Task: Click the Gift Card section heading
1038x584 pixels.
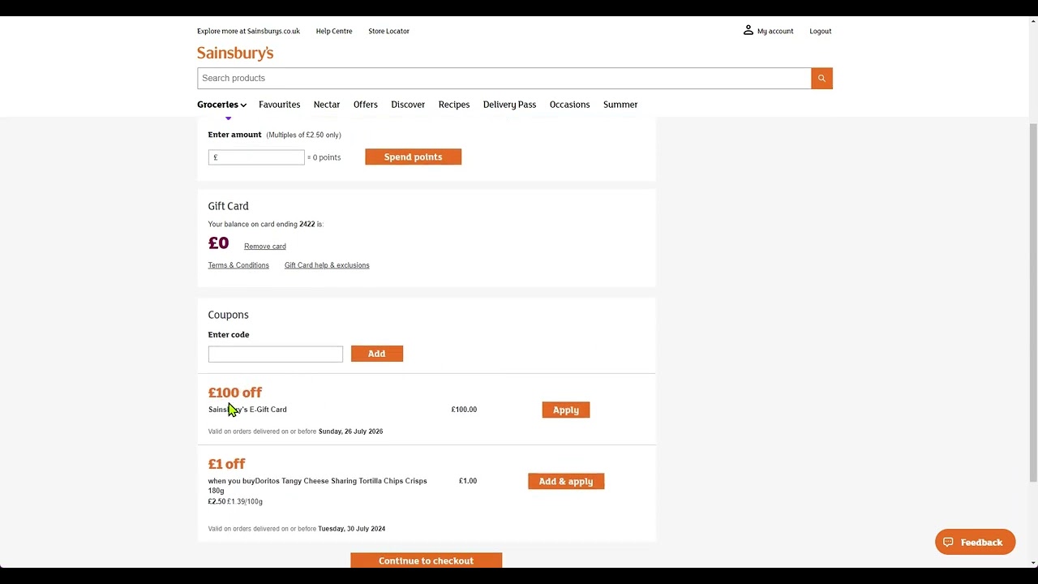Action: tap(229, 206)
